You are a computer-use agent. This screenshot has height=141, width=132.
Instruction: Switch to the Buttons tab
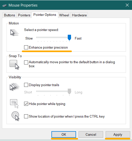pos(10,15)
